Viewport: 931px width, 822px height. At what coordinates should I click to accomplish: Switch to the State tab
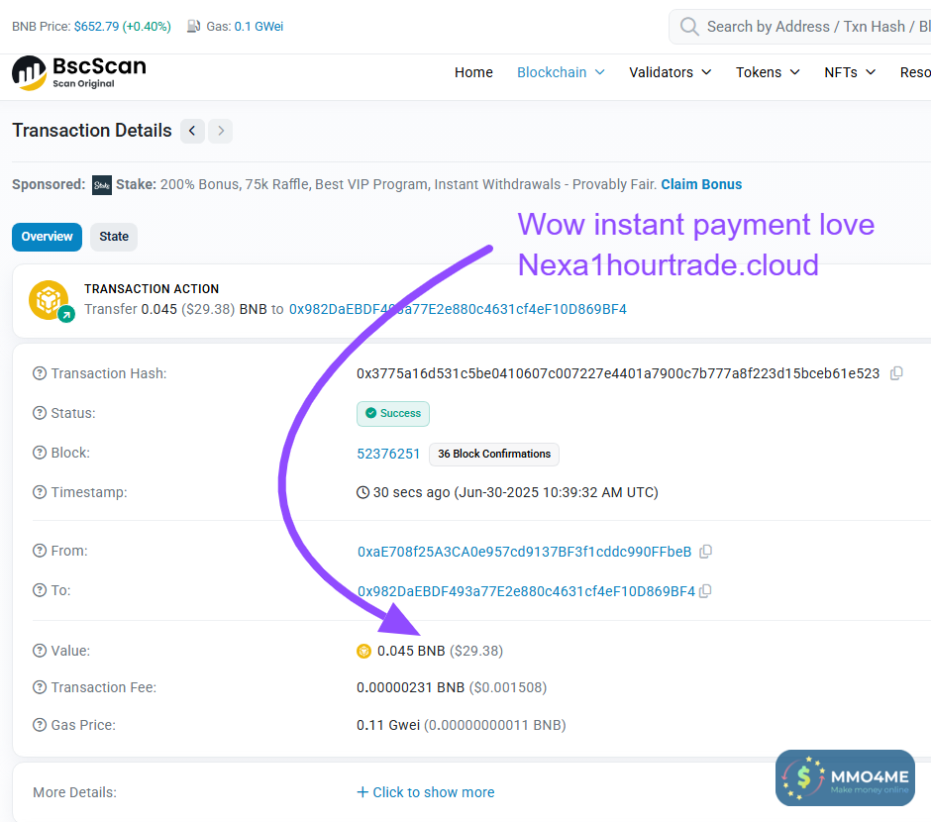click(x=114, y=237)
